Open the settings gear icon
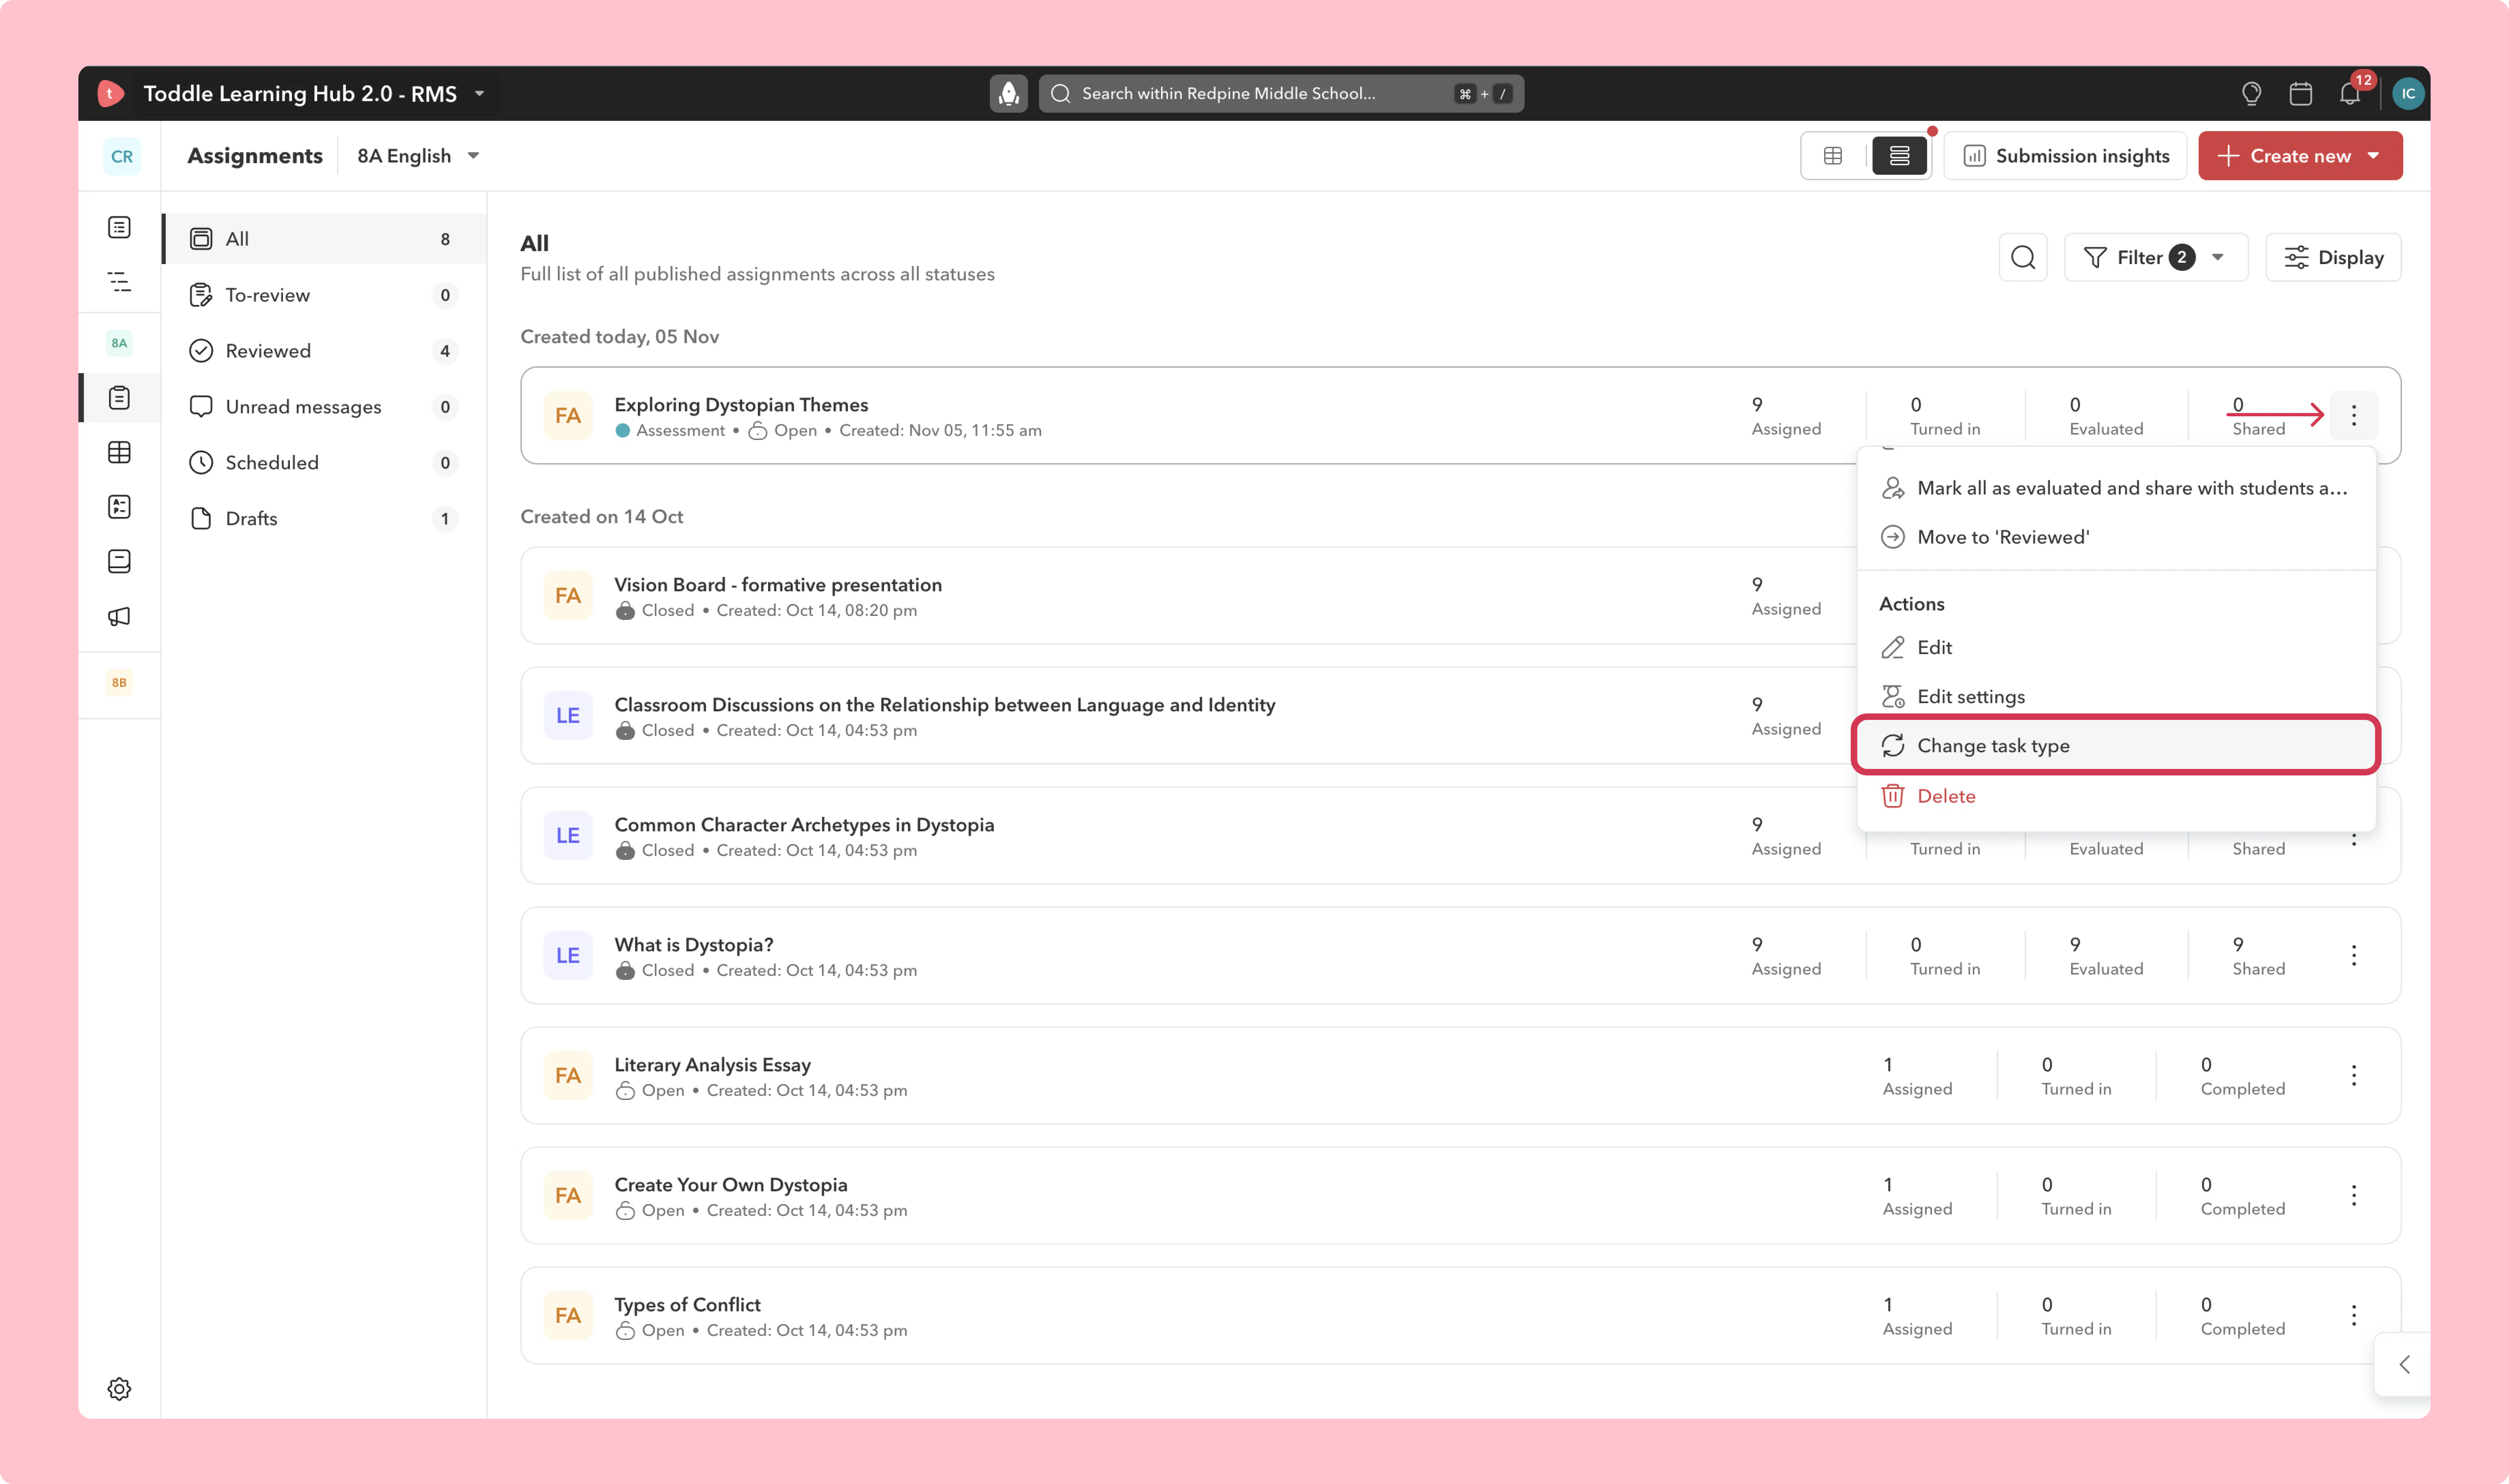The height and width of the screenshot is (1484, 2509). pyautogui.click(x=119, y=1388)
